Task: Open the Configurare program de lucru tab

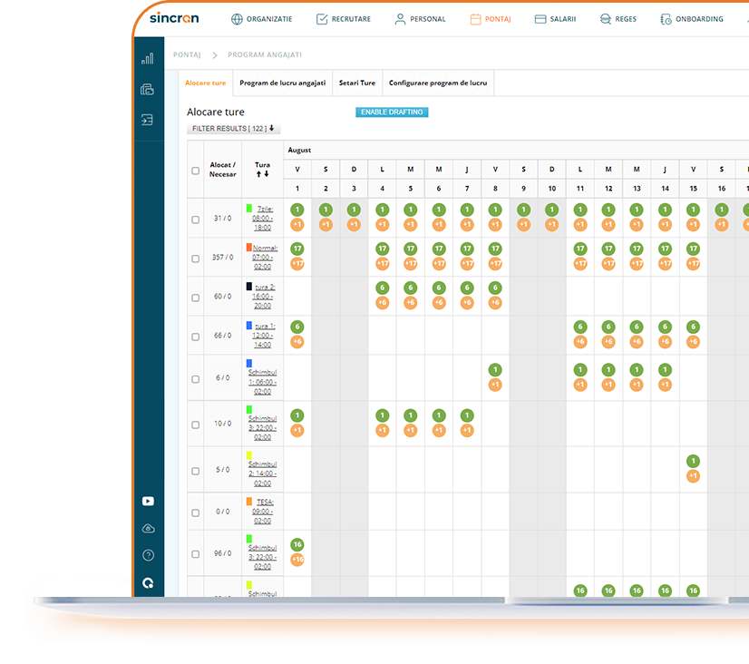Action: 437,83
